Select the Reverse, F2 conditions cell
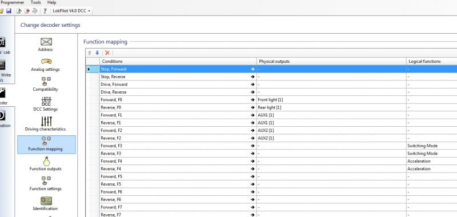 pos(174,138)
